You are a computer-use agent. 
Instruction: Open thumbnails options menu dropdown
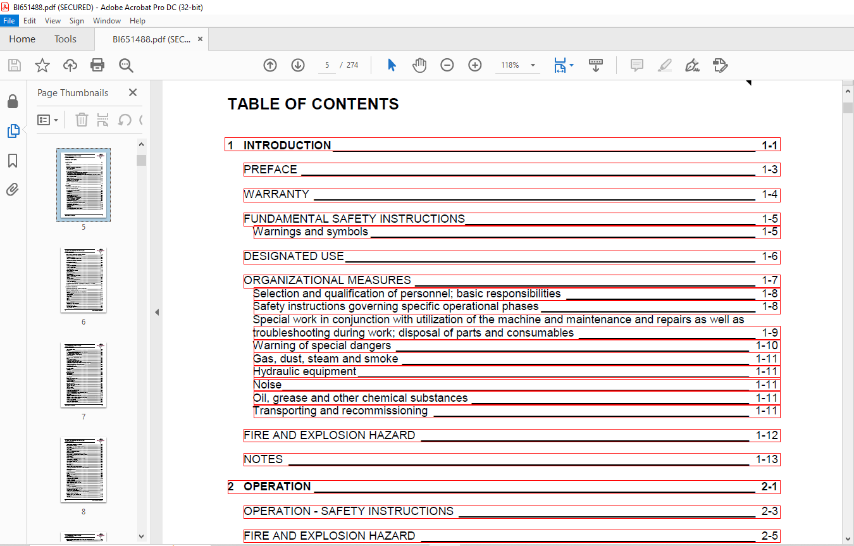pos(47,120)
